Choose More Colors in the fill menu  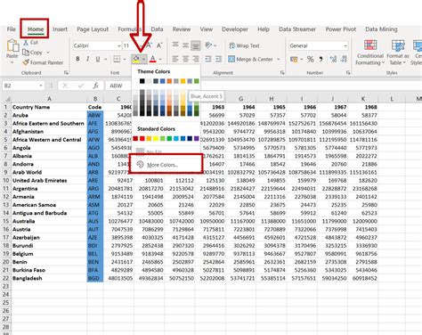166,165
